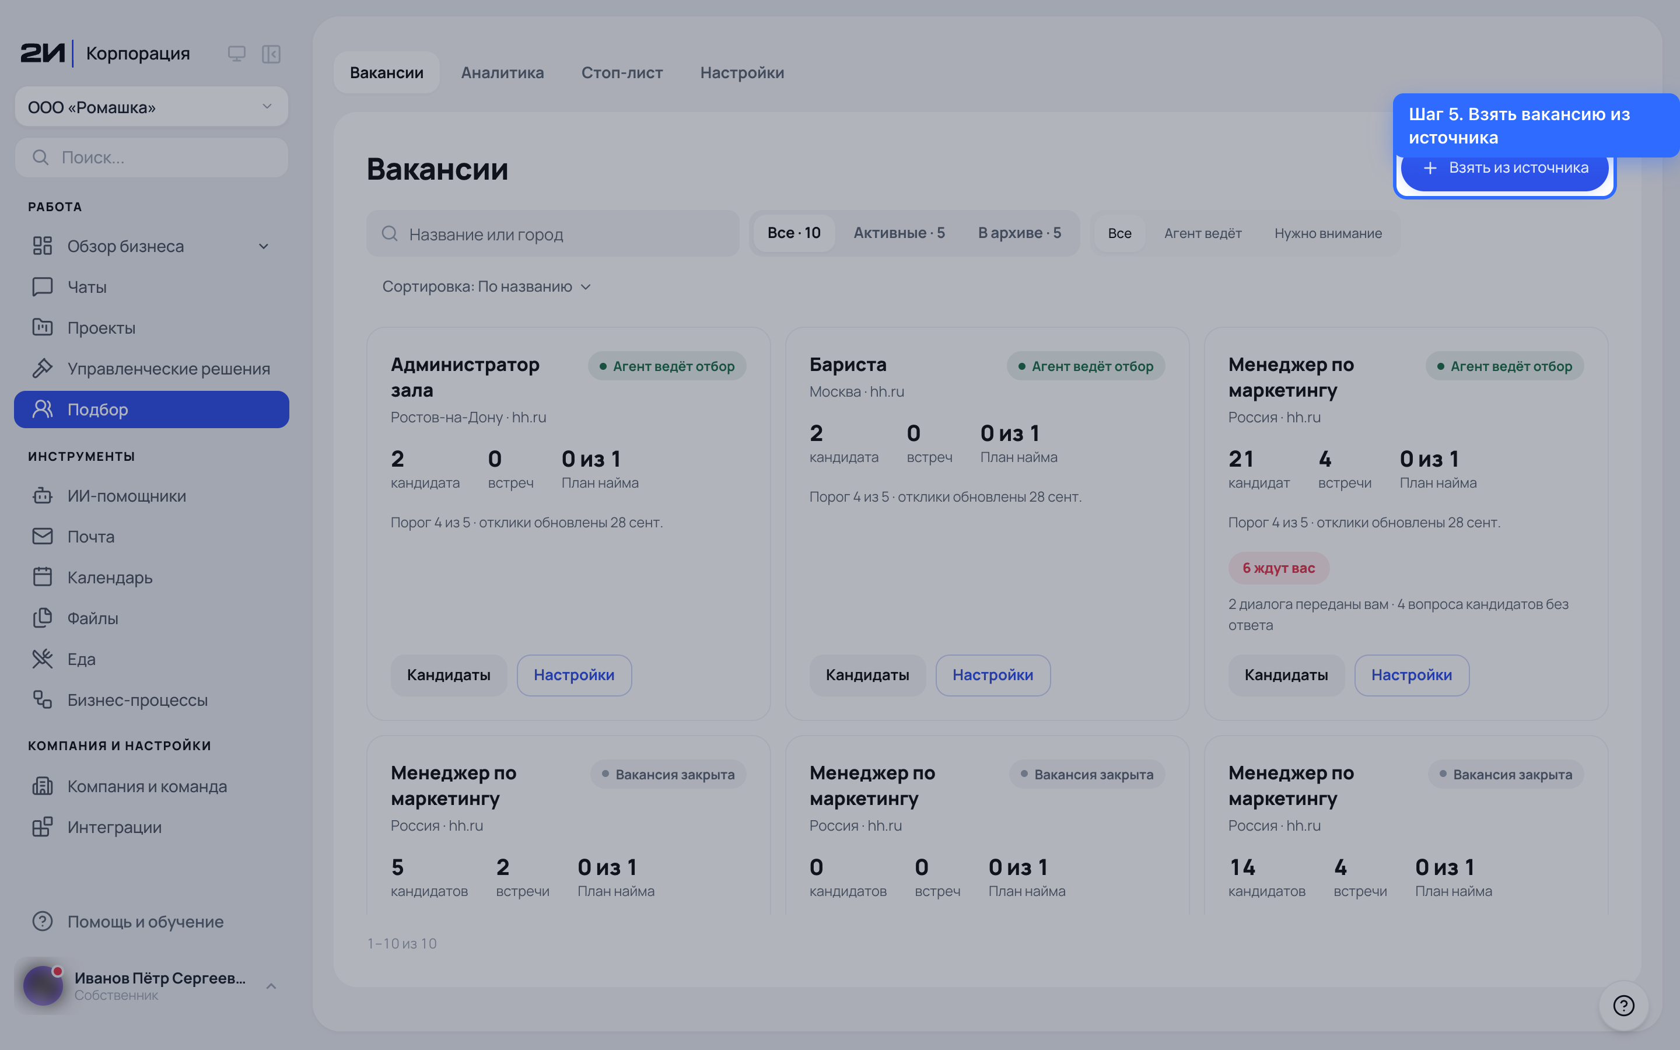Click the monitor display icon in sidebar header
1680x1050 pixels.
point(237,54)
